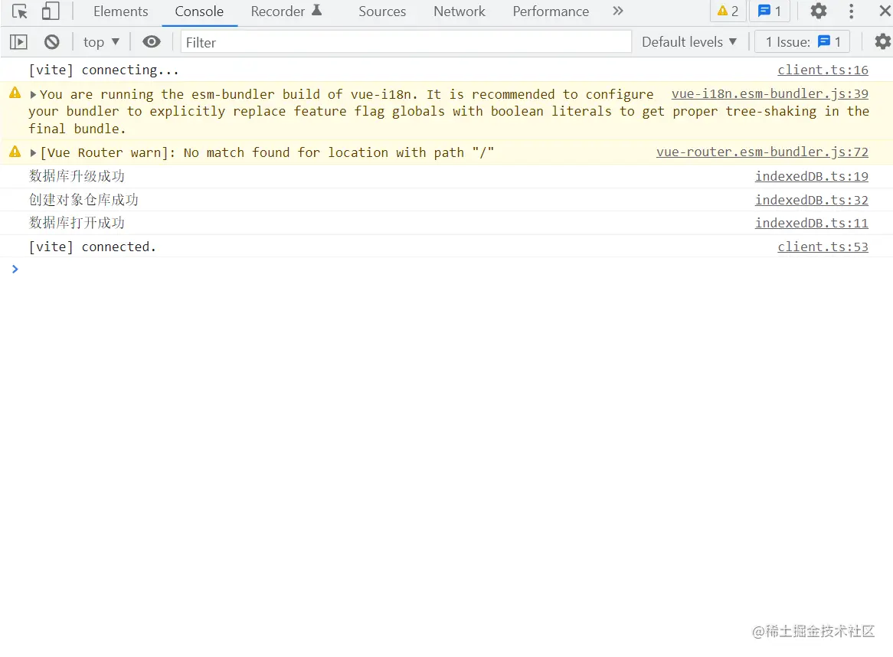Select the Console tab
Viewport: 893px width, 657px height.
[199, 11]
